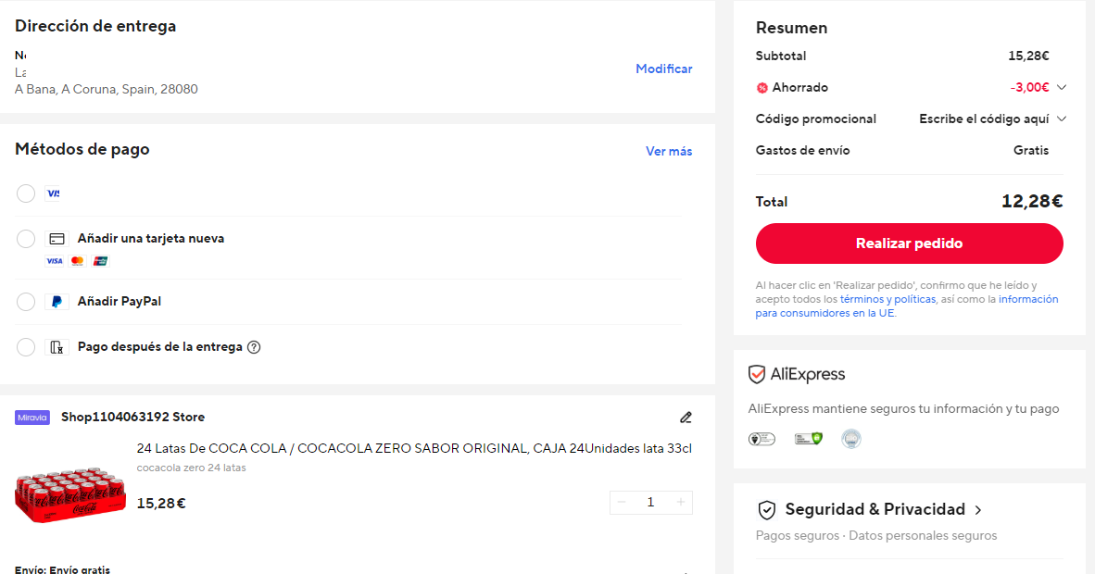1095x574 pixels.
Task: Open información para consumidores en la UE link
Action: pyautogui.click(x=907, y=306)
